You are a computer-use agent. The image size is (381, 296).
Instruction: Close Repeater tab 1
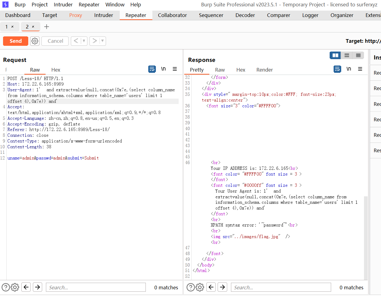tap(12, 27)
